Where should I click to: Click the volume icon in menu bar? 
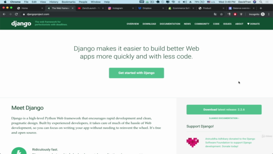click(x=185, y=2)
